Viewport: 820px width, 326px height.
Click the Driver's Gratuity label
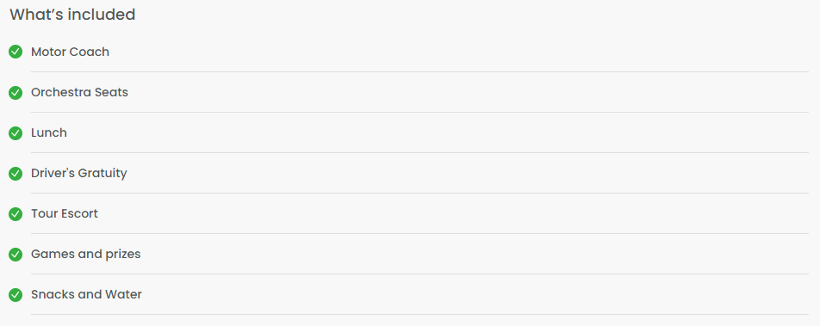click(x=79, y=173)
